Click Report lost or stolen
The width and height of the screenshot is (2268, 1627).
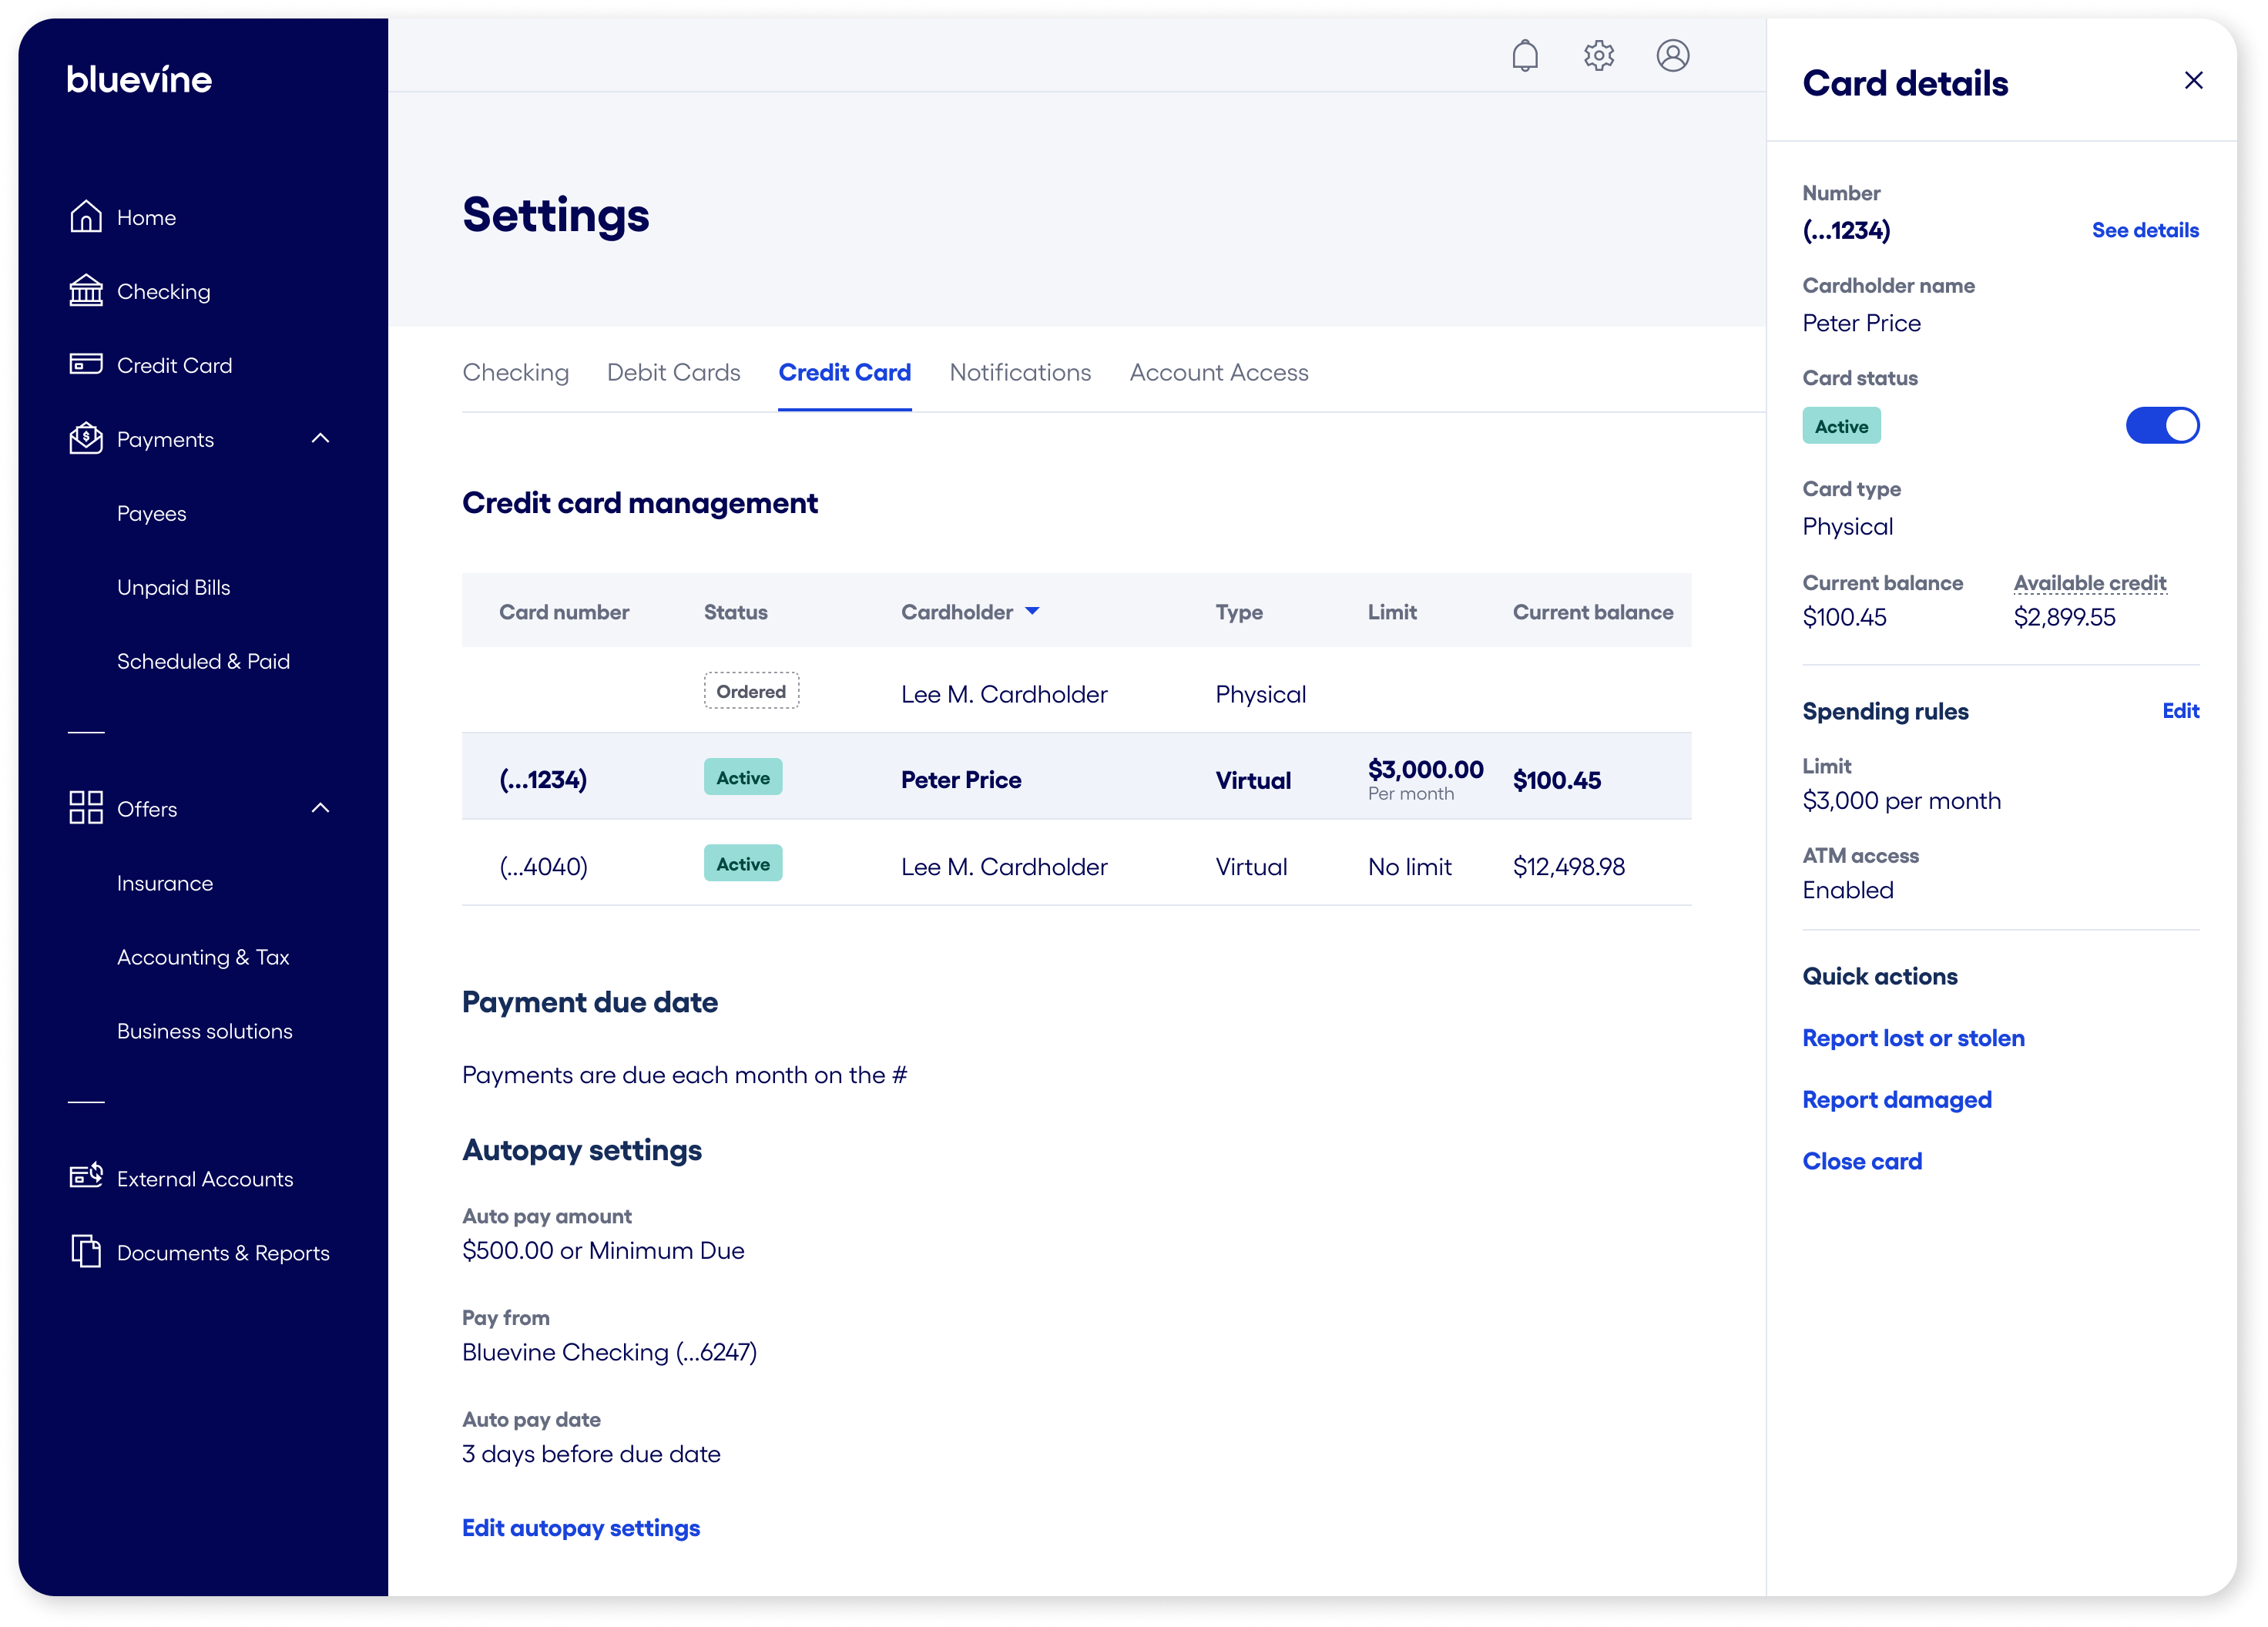(x=1913, y=1038)
